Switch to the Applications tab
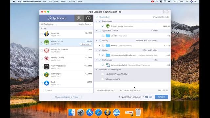 [57, 18]
